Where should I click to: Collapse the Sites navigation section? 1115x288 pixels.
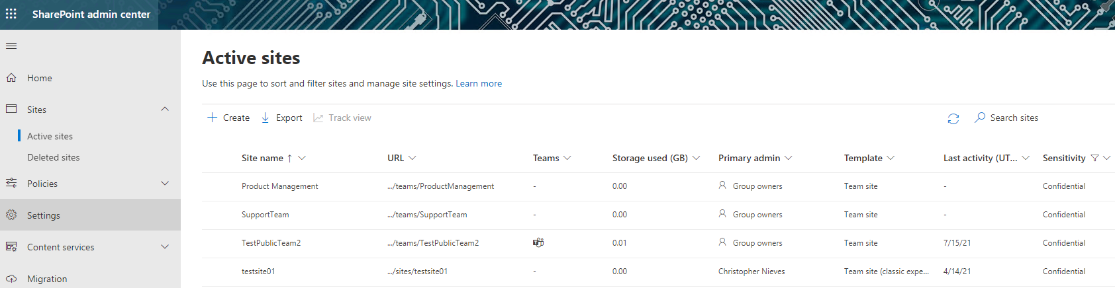[x=165, y=110]
